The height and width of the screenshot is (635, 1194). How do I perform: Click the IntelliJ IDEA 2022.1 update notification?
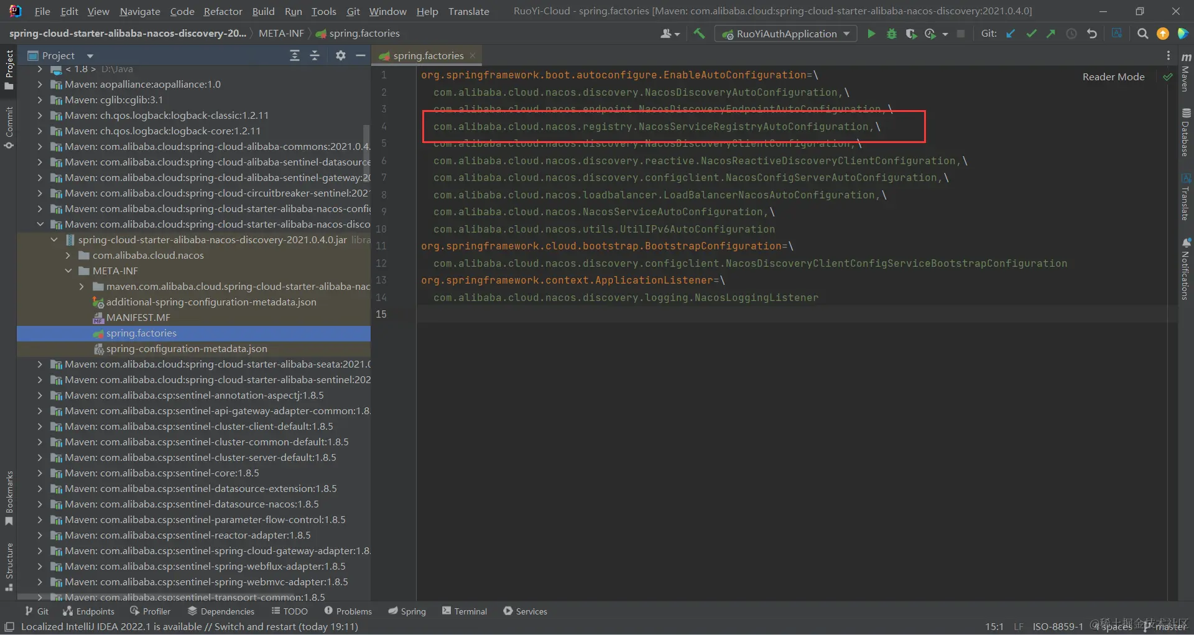pyautogui.click(x=189, y=627)
